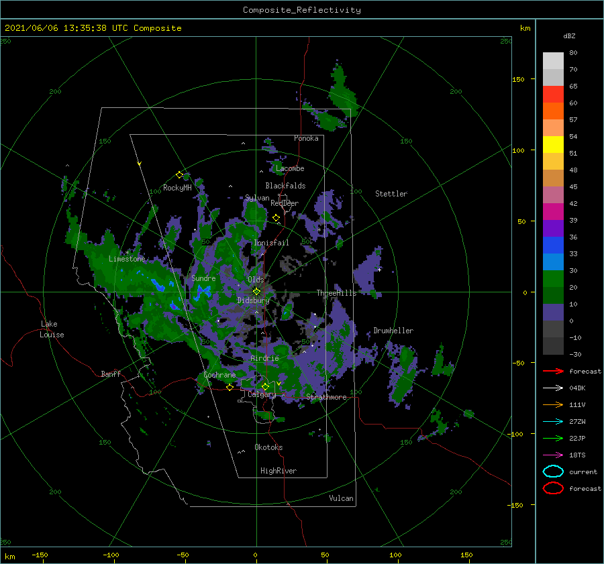Click the -50 tick on bottom axis
Image resolution: width=604 pixels, height=564 pixels.
(183, 555)
